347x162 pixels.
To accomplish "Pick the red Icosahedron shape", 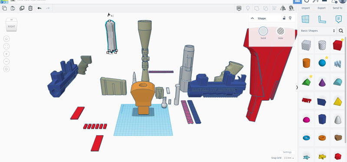I will coord(338,156).
